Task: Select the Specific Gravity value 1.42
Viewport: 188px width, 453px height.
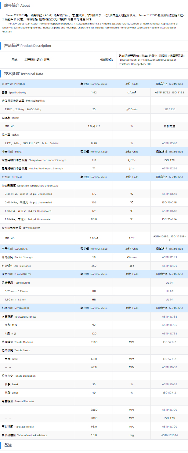Action: coord(94,92)
